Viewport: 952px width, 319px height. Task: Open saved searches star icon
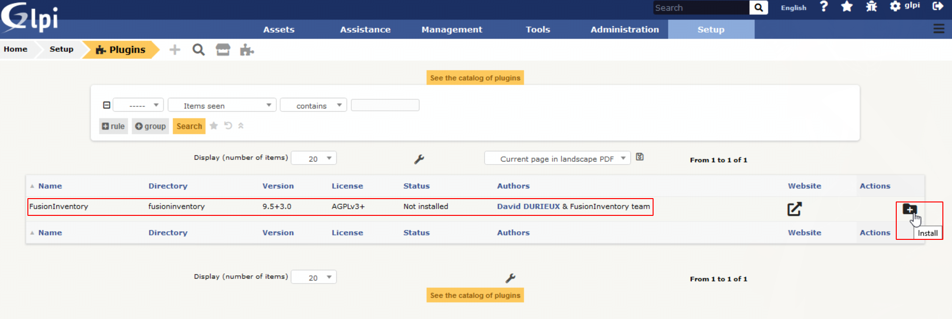click(x=847, y=7)
